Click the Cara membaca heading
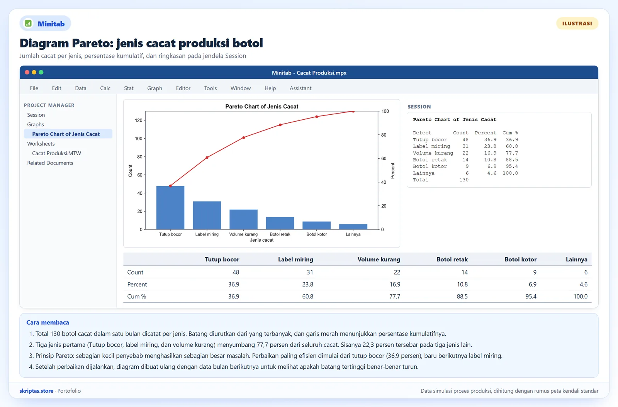 [x=48, y=322]
